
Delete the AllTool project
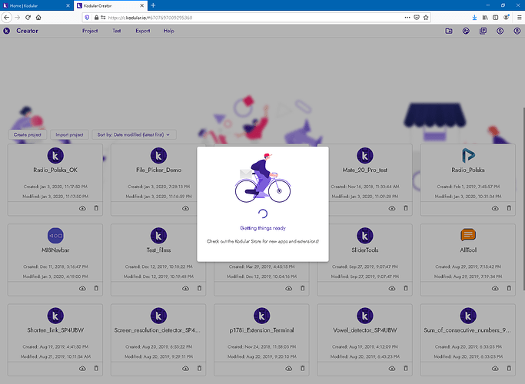point(509,288)
